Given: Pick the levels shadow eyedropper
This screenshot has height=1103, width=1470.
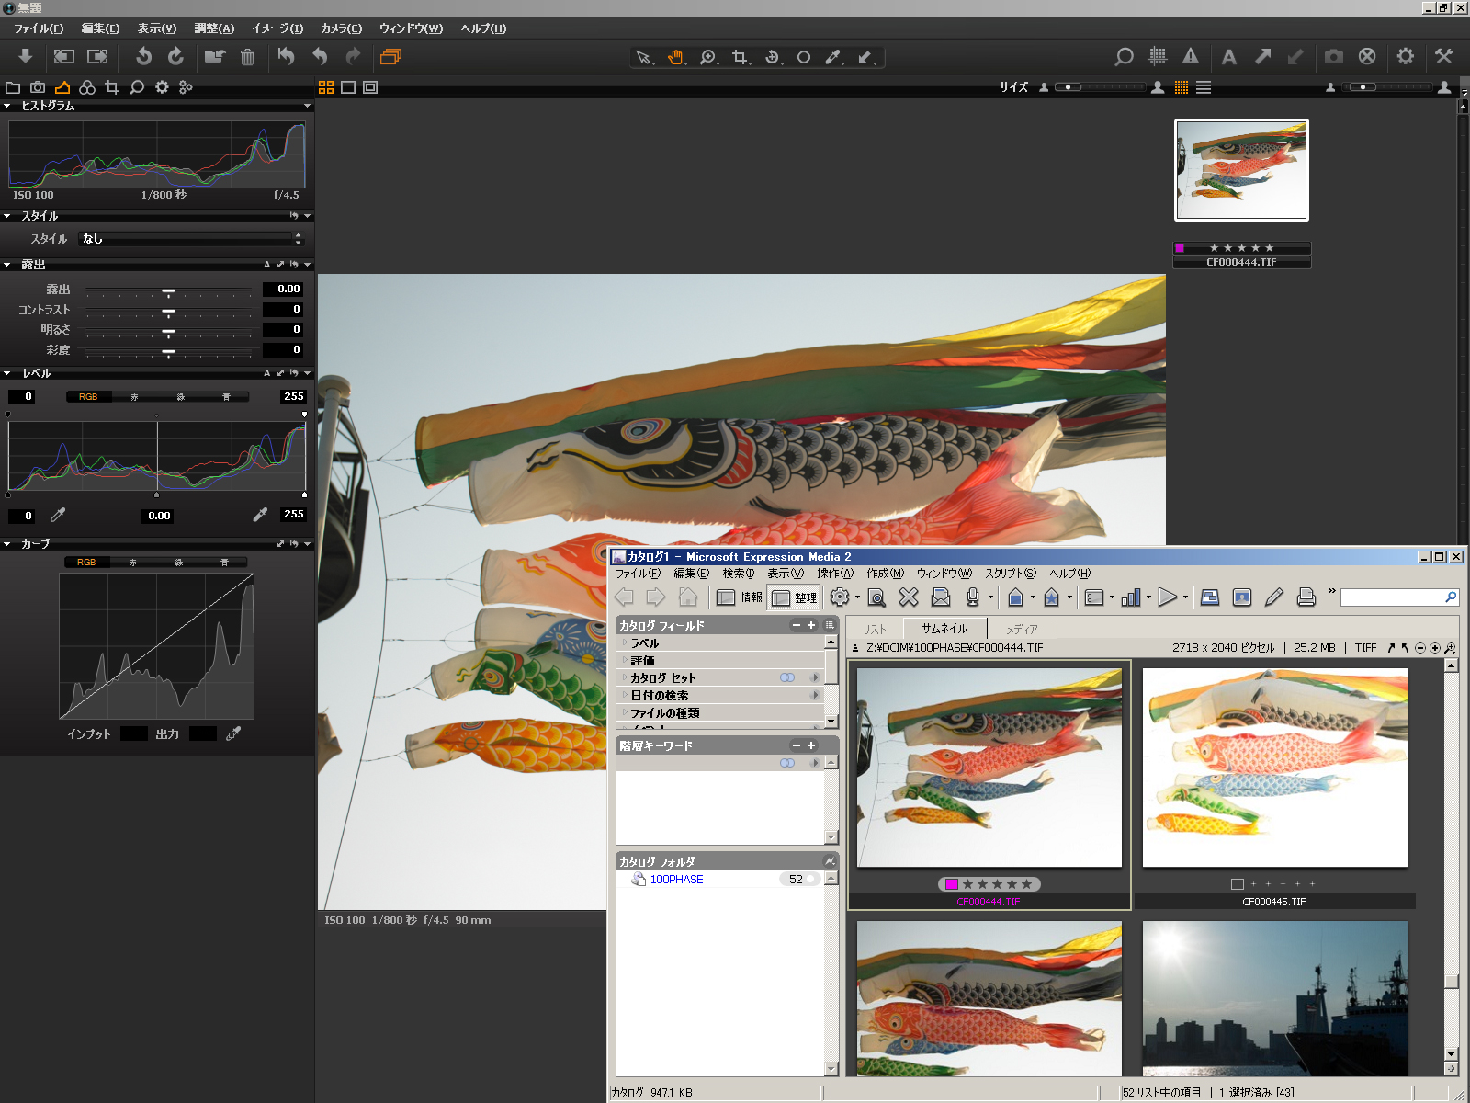Looking at the screenshot, I should point(58,516).
